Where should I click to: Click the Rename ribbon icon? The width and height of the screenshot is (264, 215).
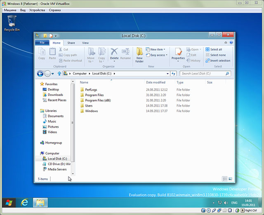[125, 54]
